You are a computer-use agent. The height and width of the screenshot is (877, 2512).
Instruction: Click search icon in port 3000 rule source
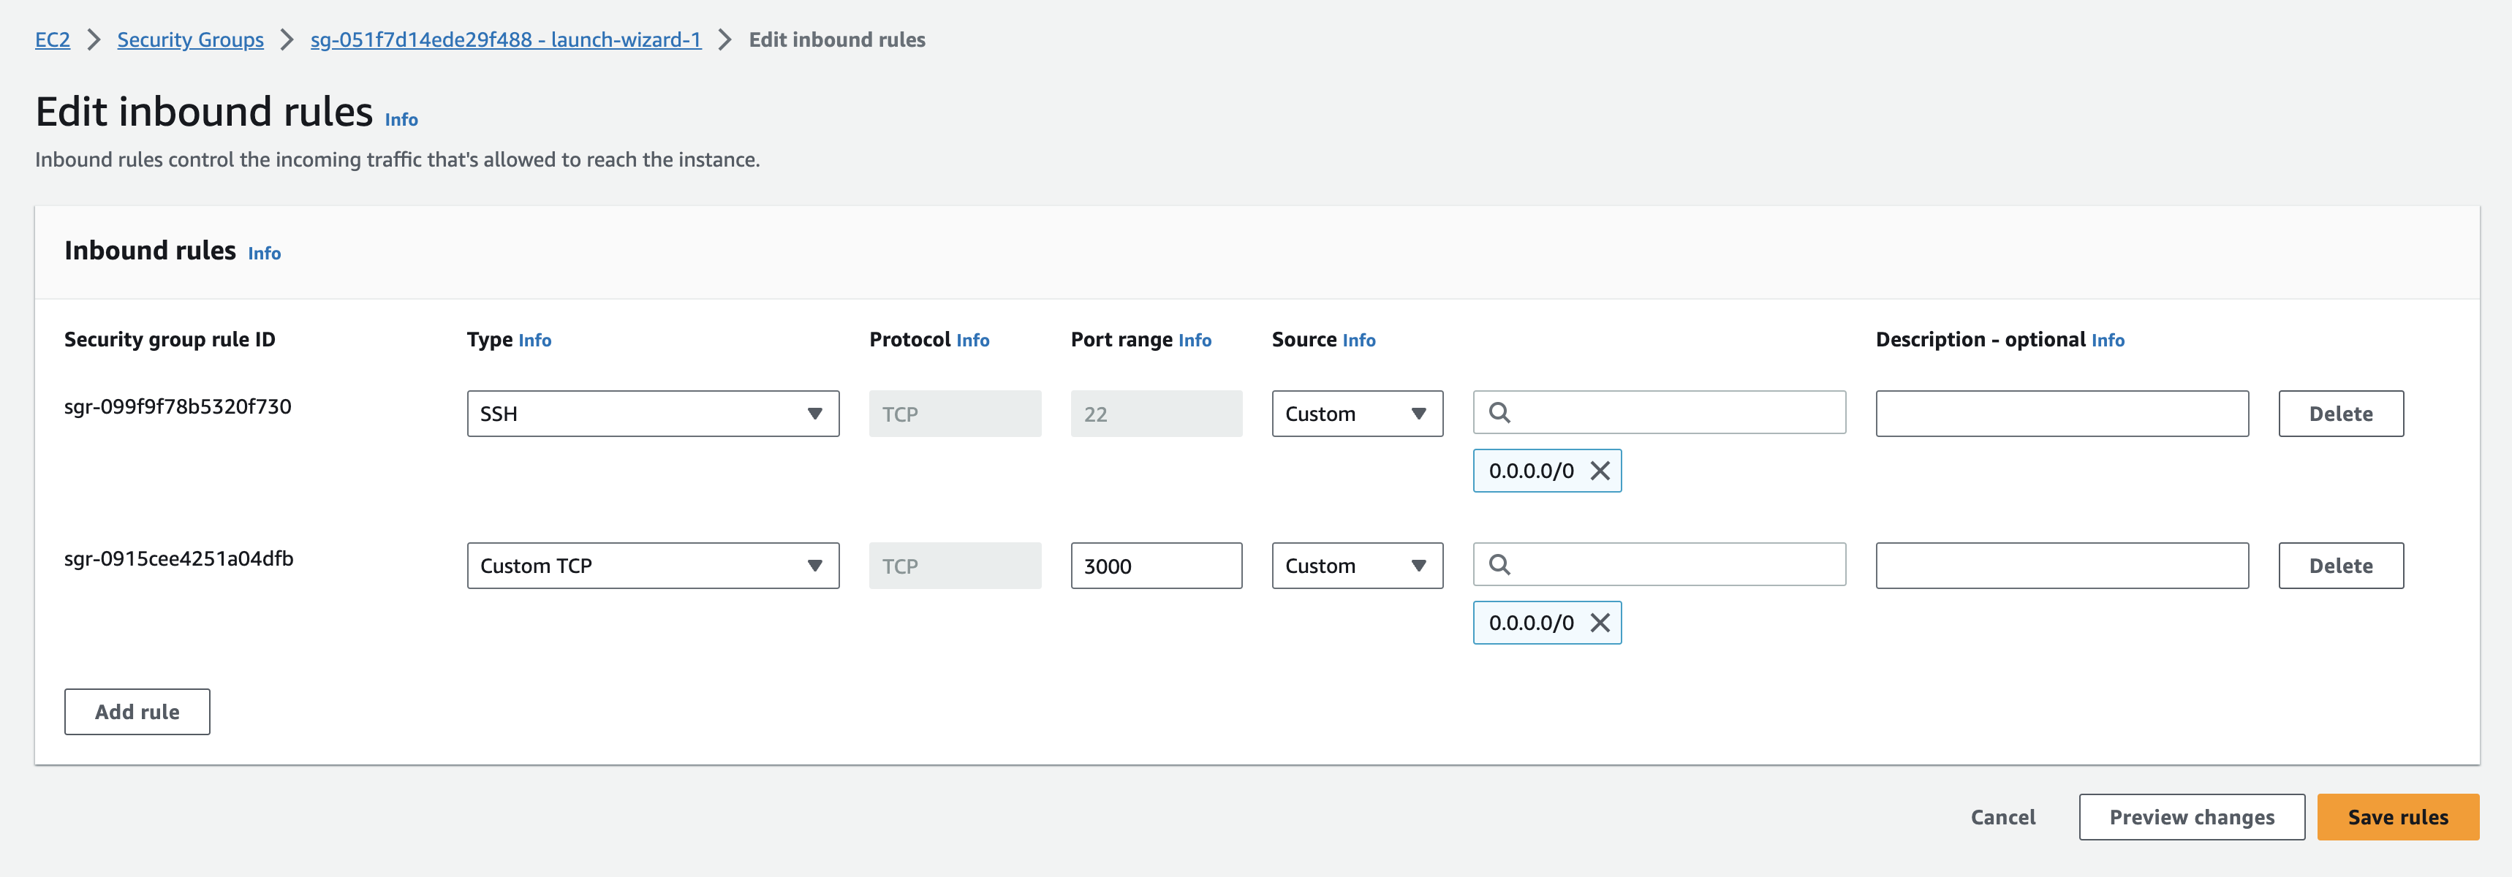(x=1499, y=565)
